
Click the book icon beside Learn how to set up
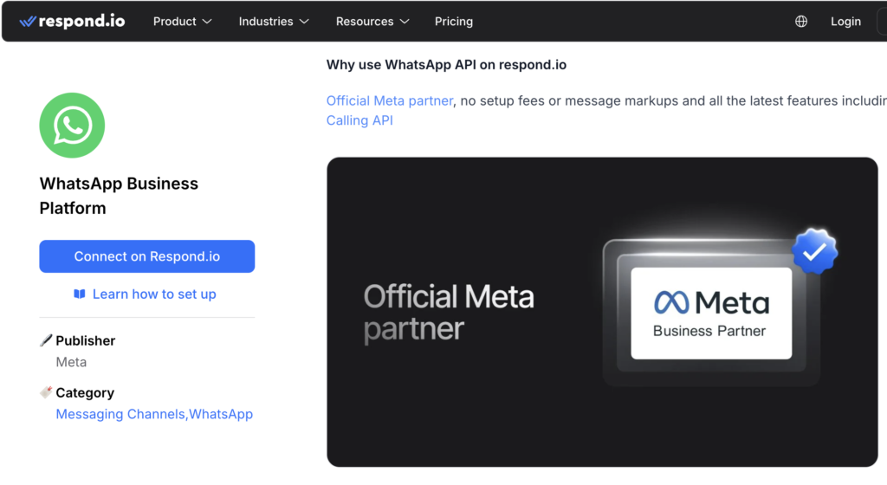tap(80, 294)
